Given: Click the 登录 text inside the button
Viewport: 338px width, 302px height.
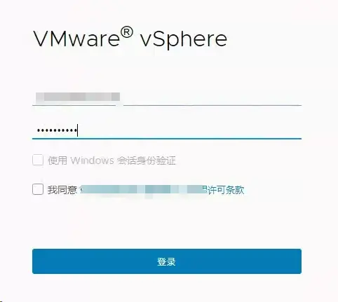Looking at the screenshot, I should tap(166, 261).
